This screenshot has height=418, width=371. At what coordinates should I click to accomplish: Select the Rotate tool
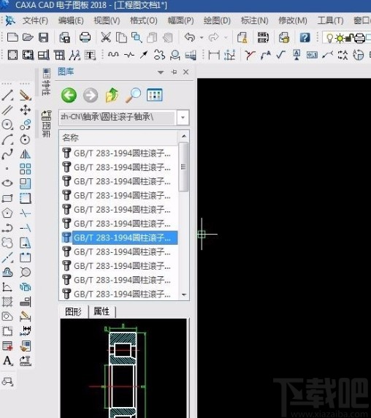[26, 140]
